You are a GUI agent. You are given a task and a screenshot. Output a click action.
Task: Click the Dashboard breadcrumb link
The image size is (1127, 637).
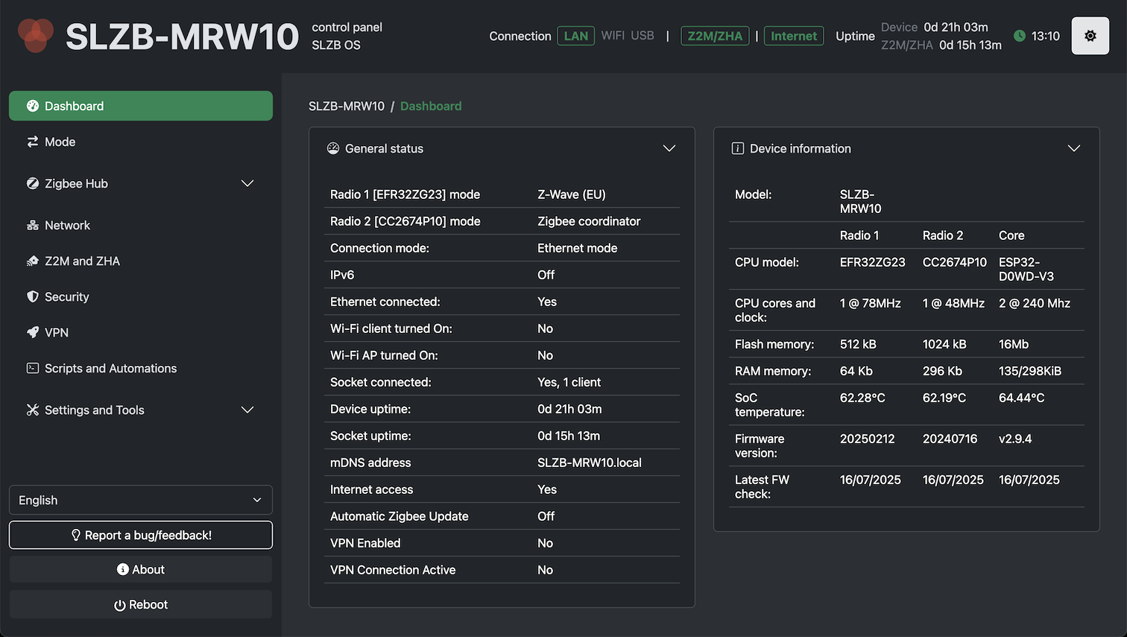click(x=431, y=106)
